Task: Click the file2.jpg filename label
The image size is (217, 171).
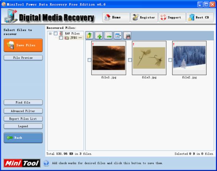Action: click(189, 77)
